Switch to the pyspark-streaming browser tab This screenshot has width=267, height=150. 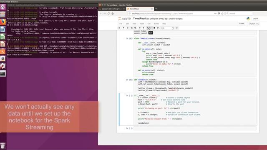(x=111, y=9)
